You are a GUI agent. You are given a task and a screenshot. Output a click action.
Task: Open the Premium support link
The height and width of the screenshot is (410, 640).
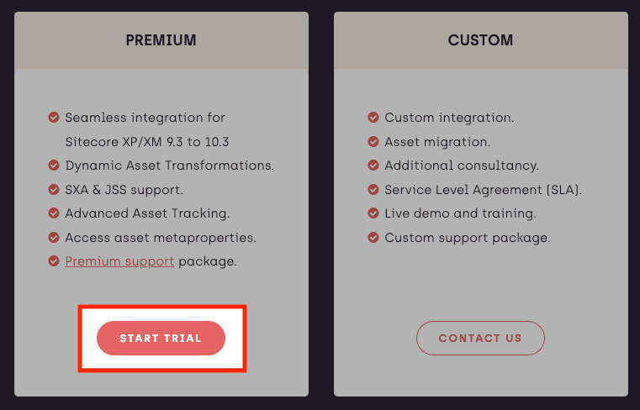click(119, 261)
